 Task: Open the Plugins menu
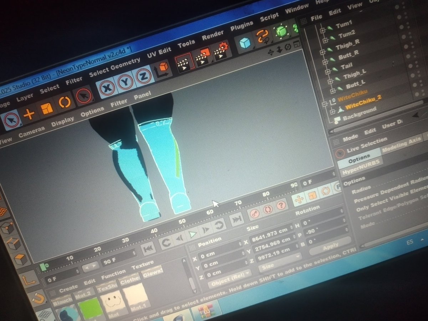[x=241, y=26]
